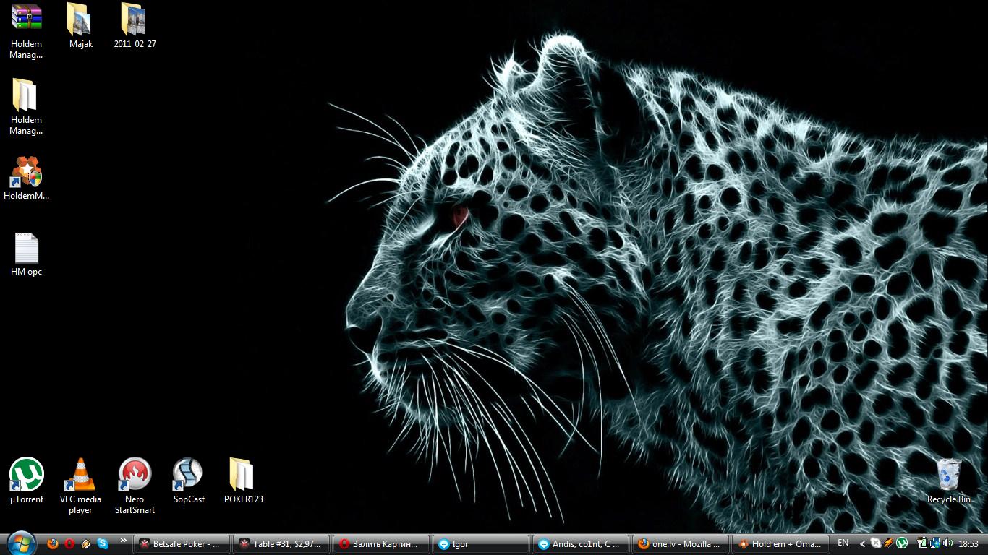Viewport: 988px width, 555px height.
Task: Launch Opera from the Quick Launch bar
Action: 69,543
